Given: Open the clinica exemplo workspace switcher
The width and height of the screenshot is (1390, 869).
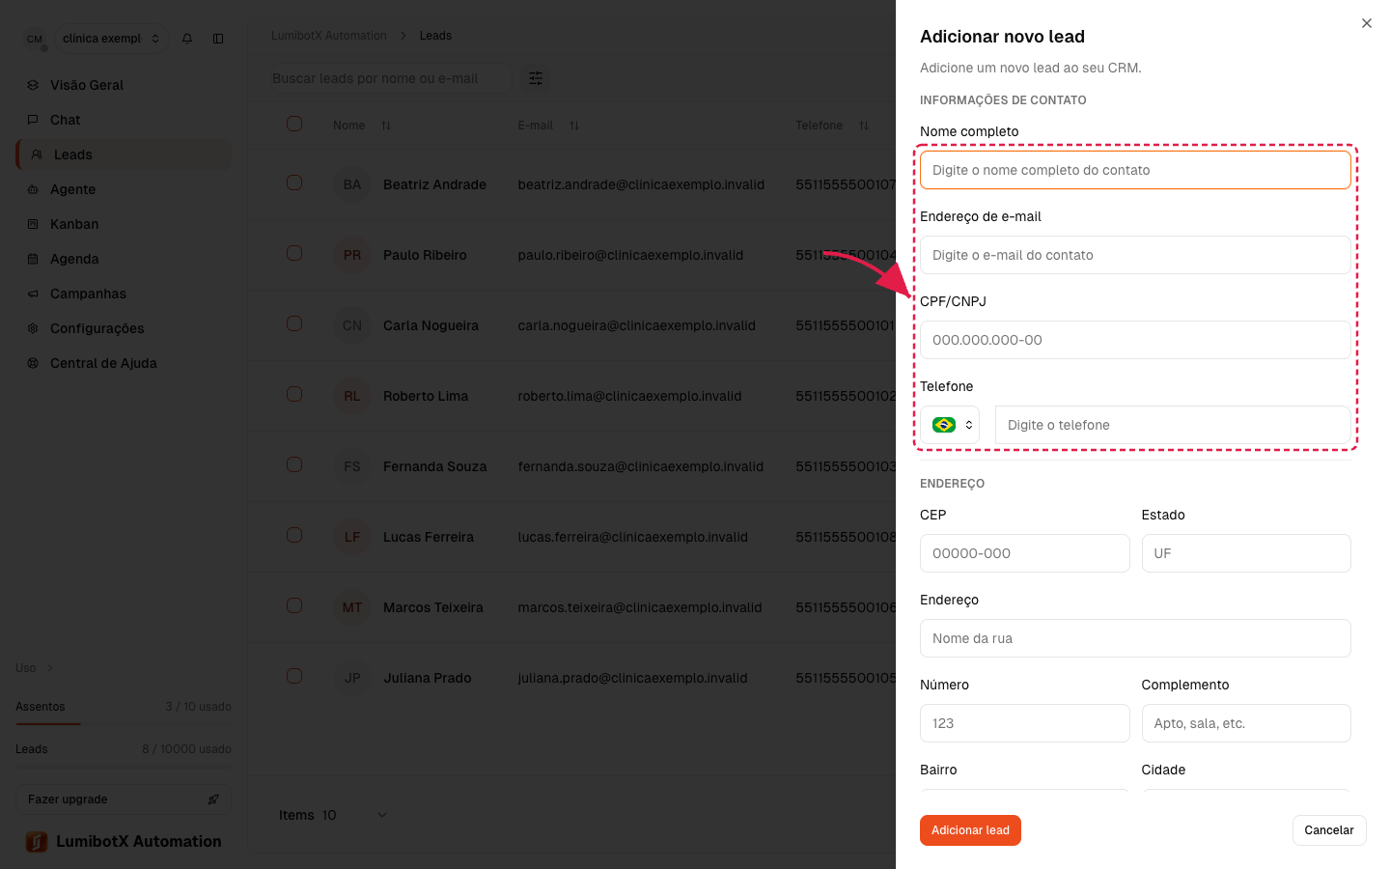Looking at the screenshot, I should (110, 39).
